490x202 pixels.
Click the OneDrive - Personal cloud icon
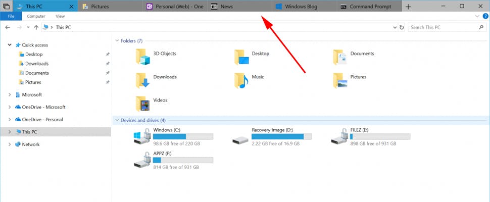click(x=18, y=119)
